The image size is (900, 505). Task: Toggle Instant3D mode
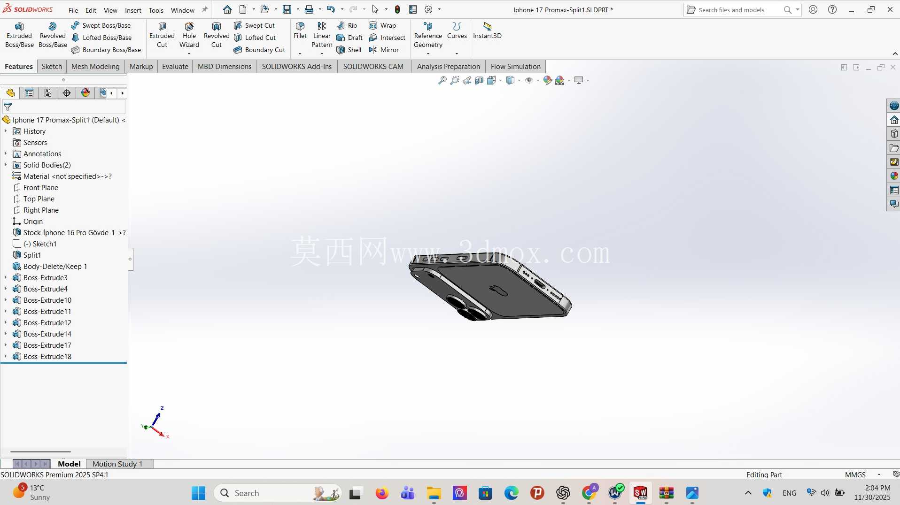click(x=487, y=31)
